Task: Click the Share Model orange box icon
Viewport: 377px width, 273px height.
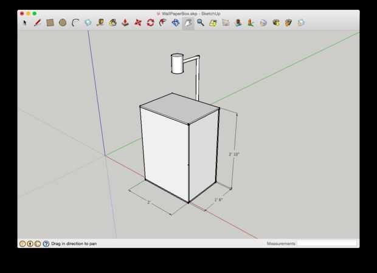Action: [x=288, y=23]
